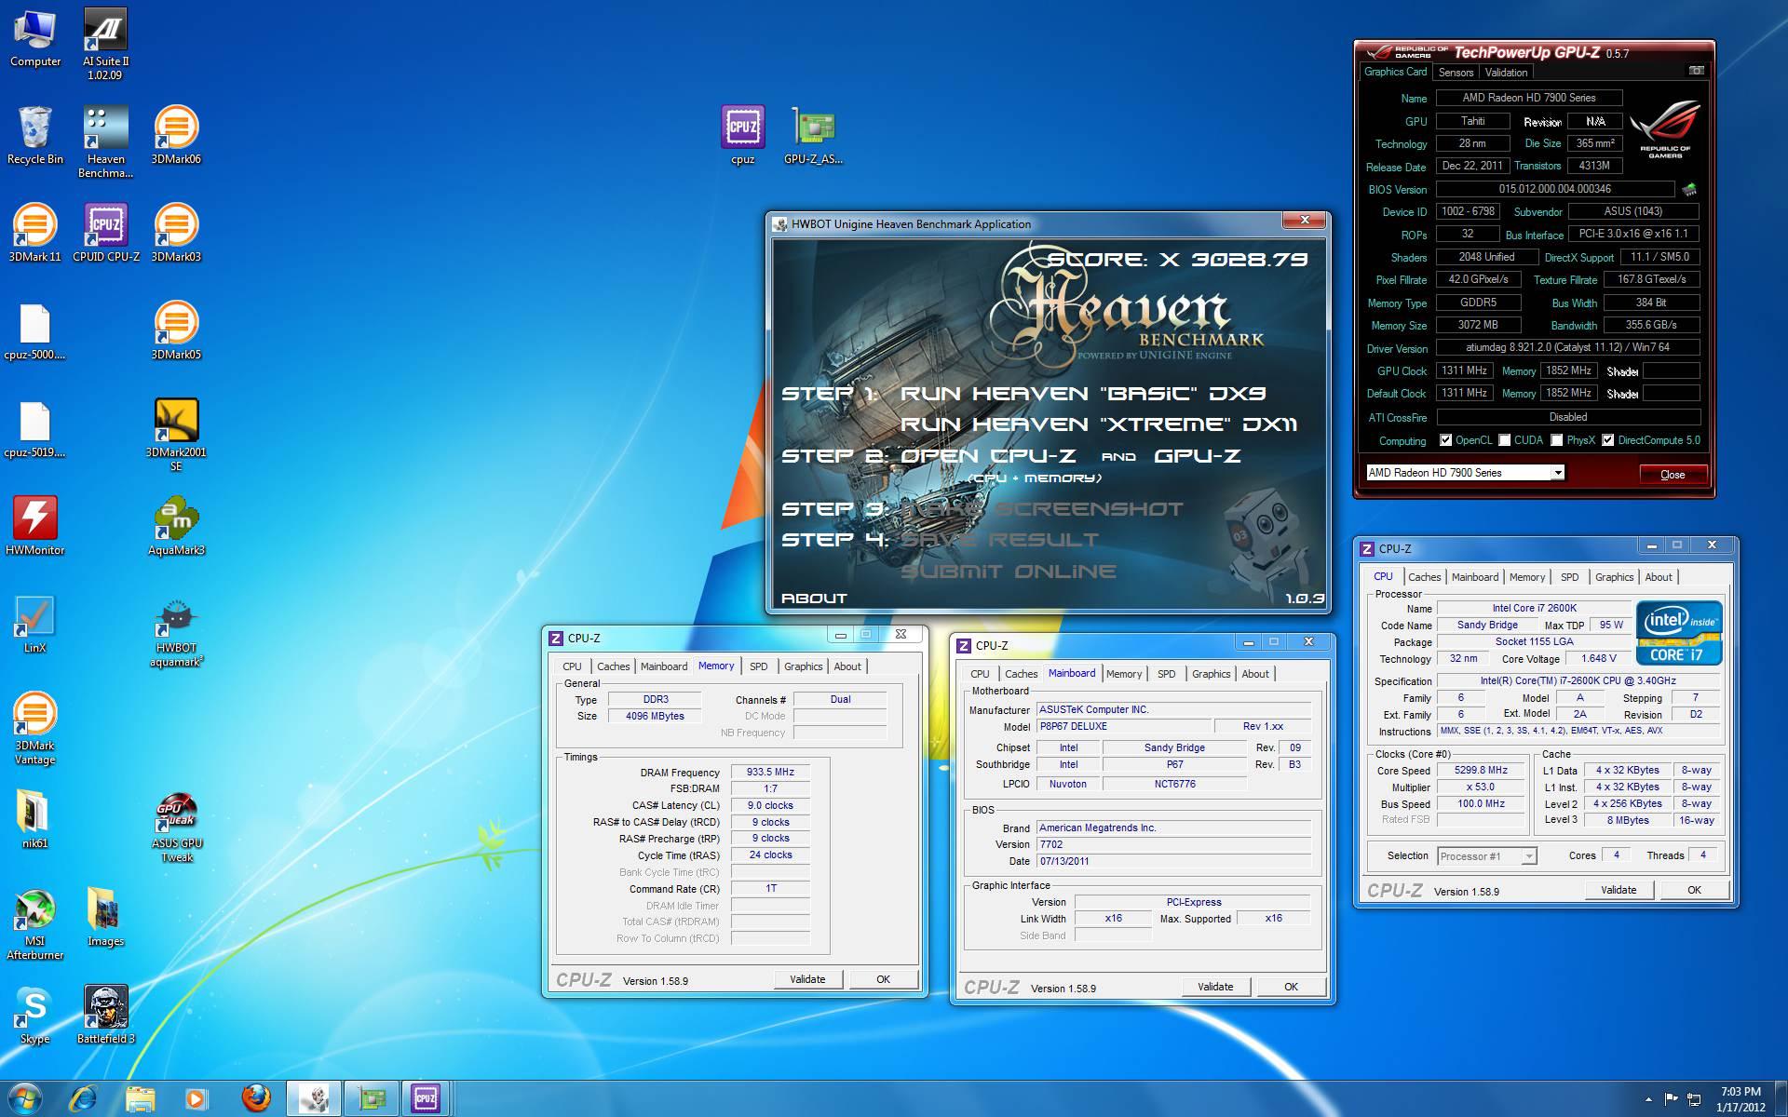
Task: Click GPU-Z camera screenshot icon
Action: [x=1697, y=71]
